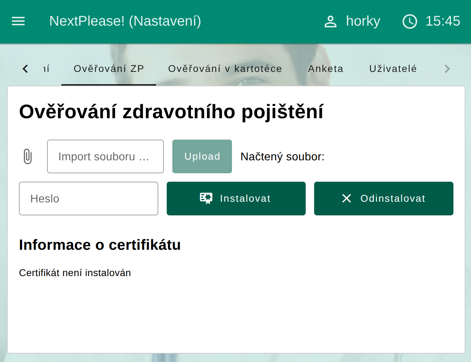Click into the Heslo password field

coord(88,199)
